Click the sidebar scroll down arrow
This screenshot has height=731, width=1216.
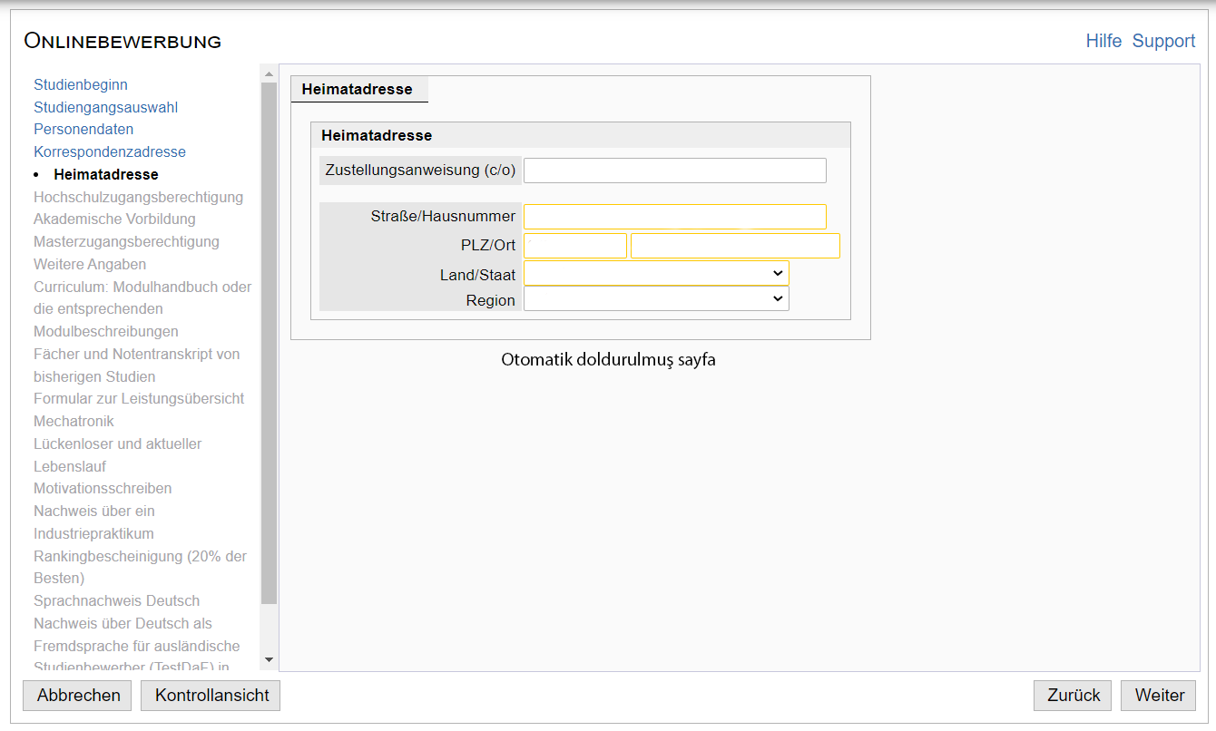(x=269, y=659)
